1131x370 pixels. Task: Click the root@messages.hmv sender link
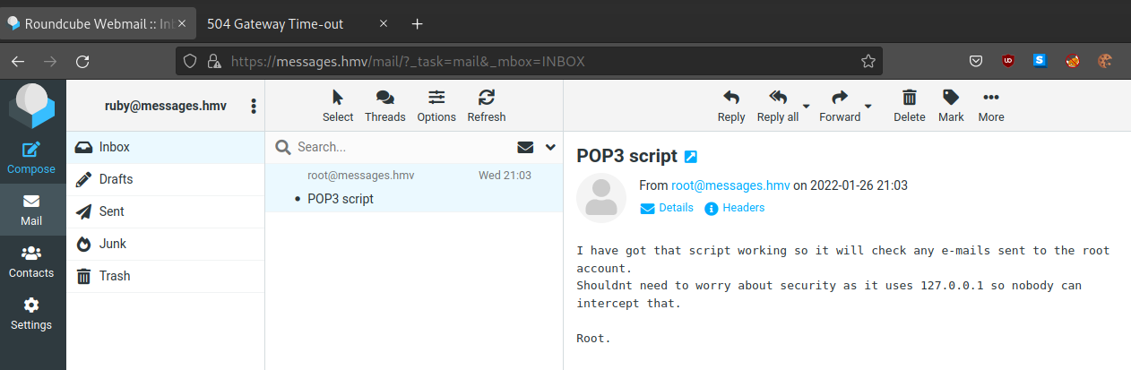[730, 185]
